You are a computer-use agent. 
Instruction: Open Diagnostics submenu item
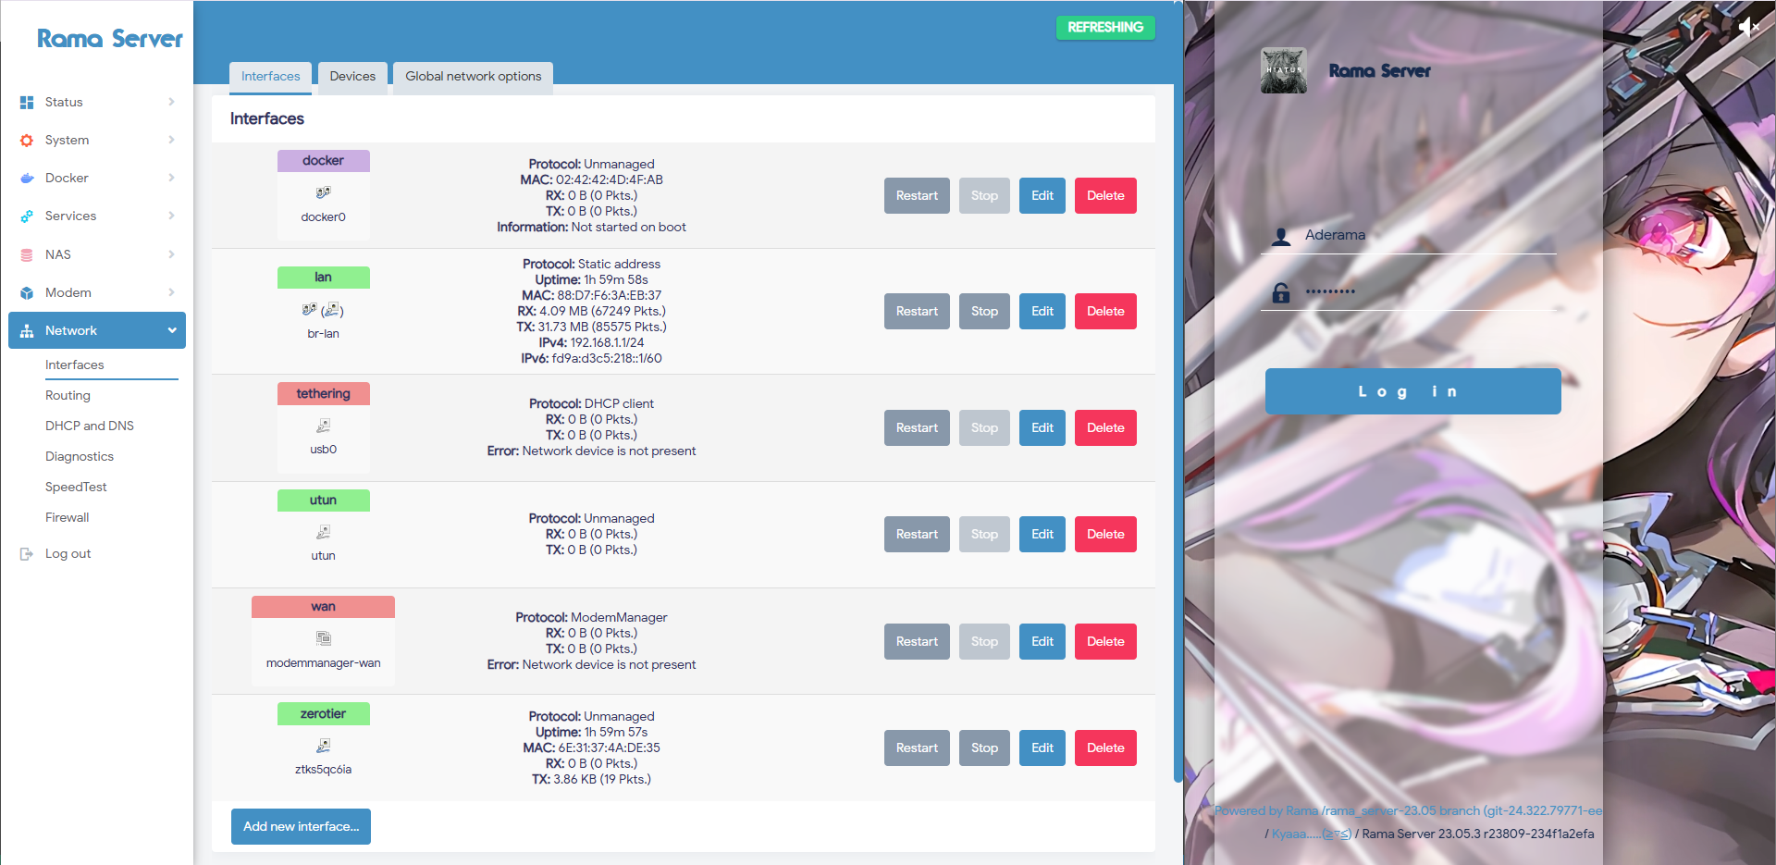point(80,456)
